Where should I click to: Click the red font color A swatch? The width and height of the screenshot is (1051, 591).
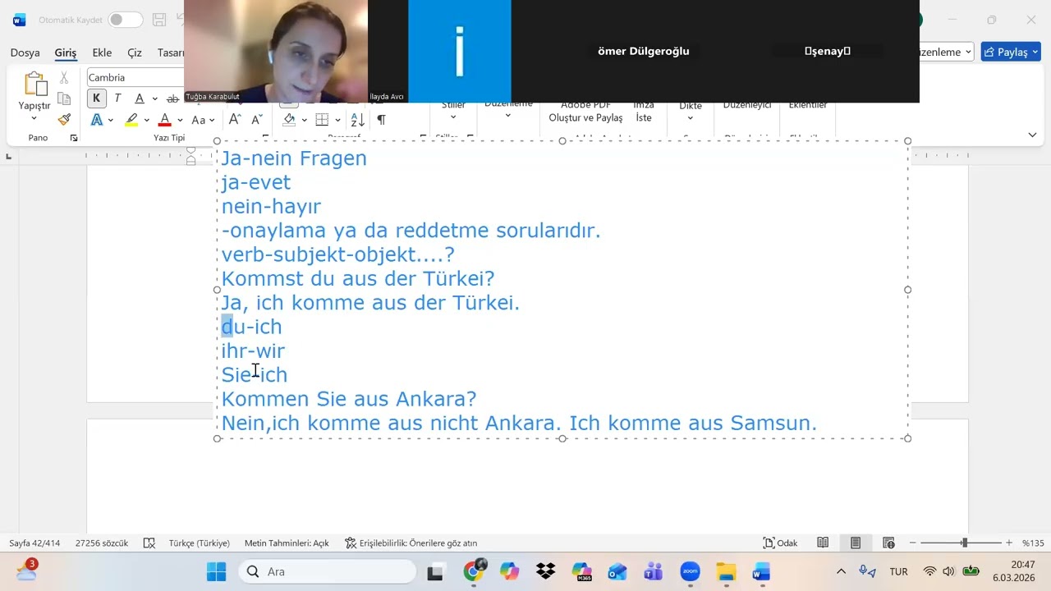tap(165, 120)
